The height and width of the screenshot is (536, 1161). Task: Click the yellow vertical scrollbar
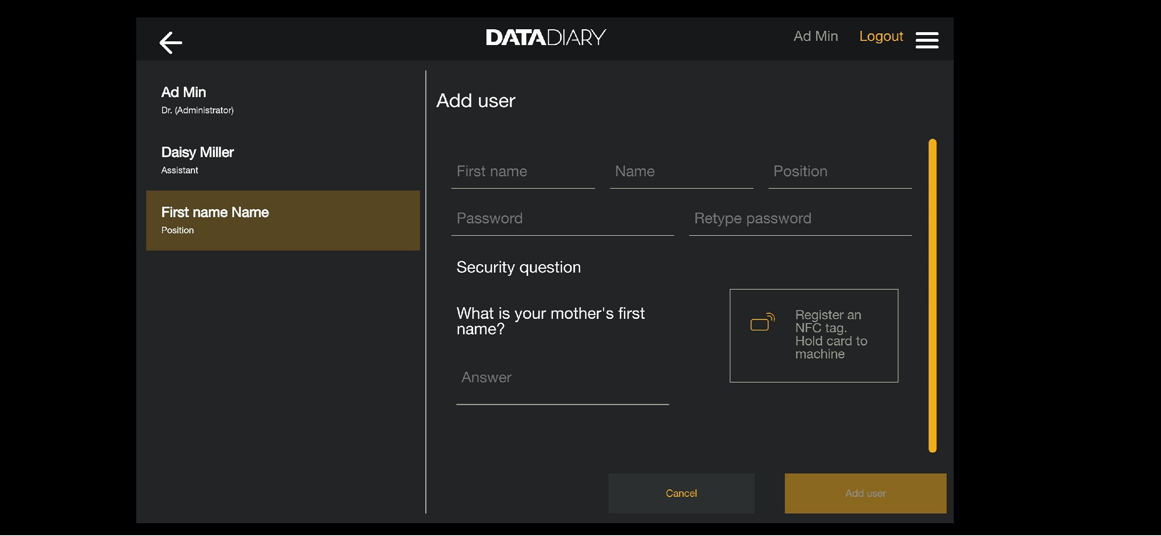[x=932, y=296]
